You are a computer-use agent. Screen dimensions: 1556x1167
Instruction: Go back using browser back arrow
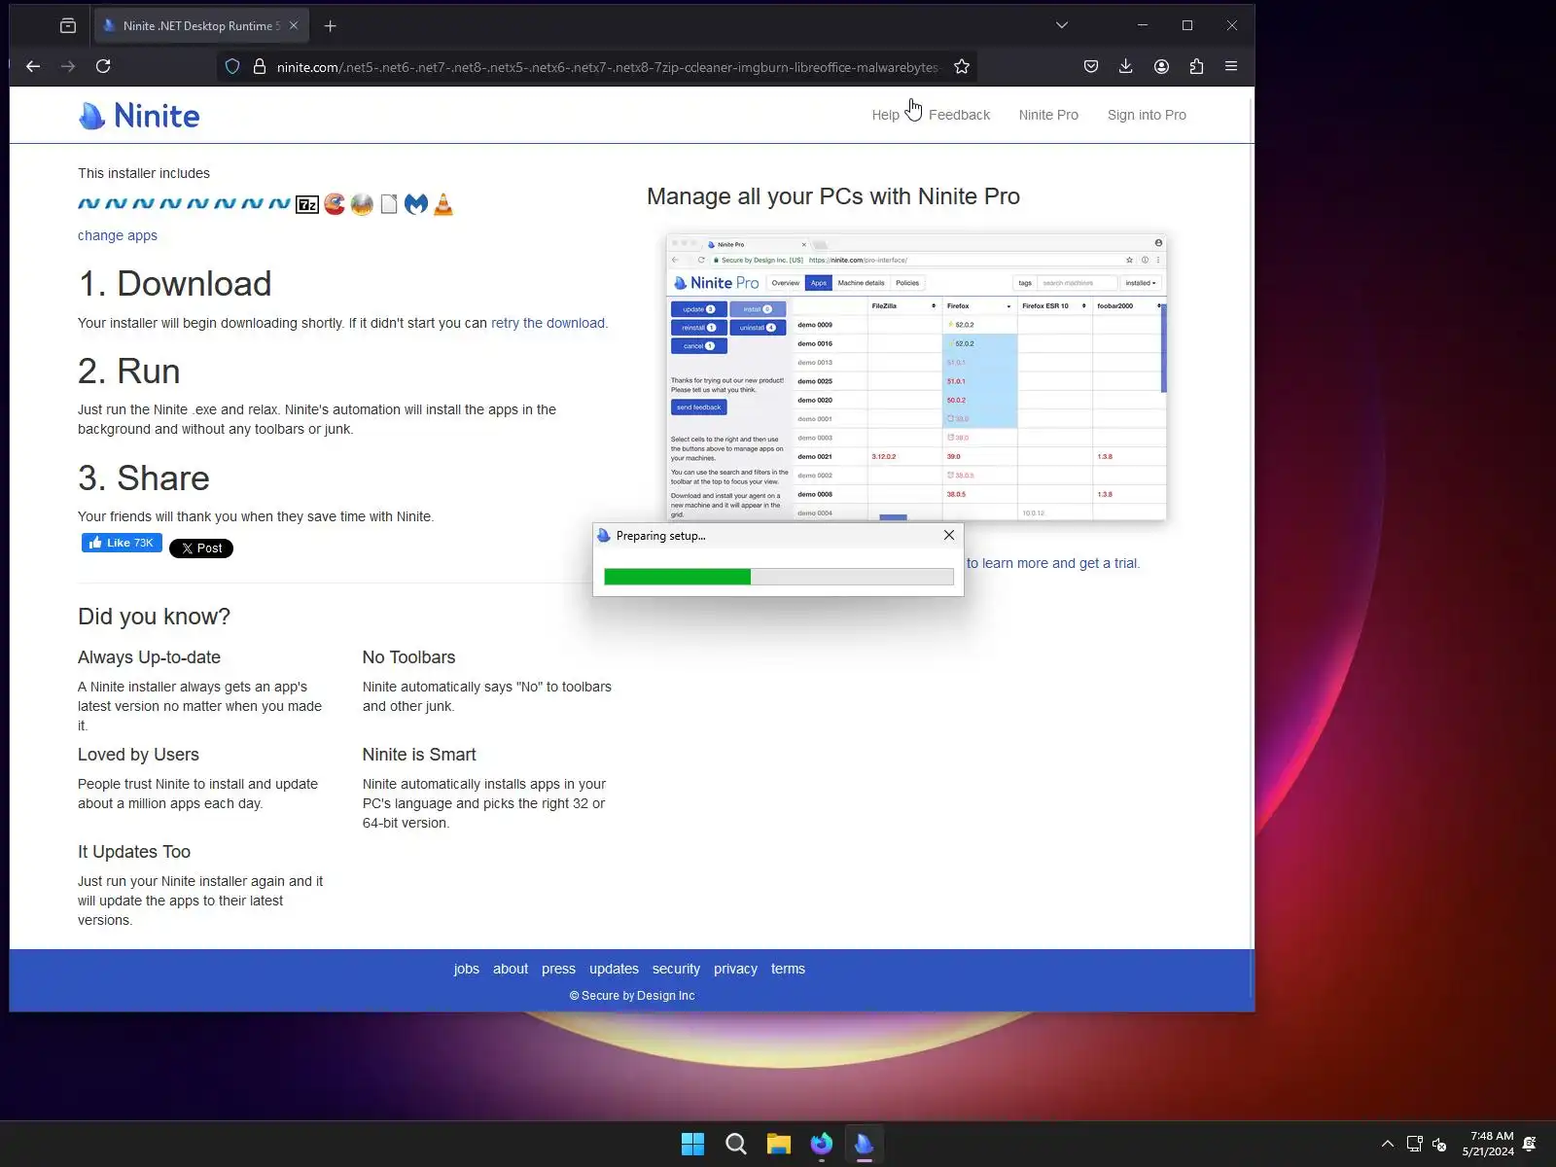point(33,66)
